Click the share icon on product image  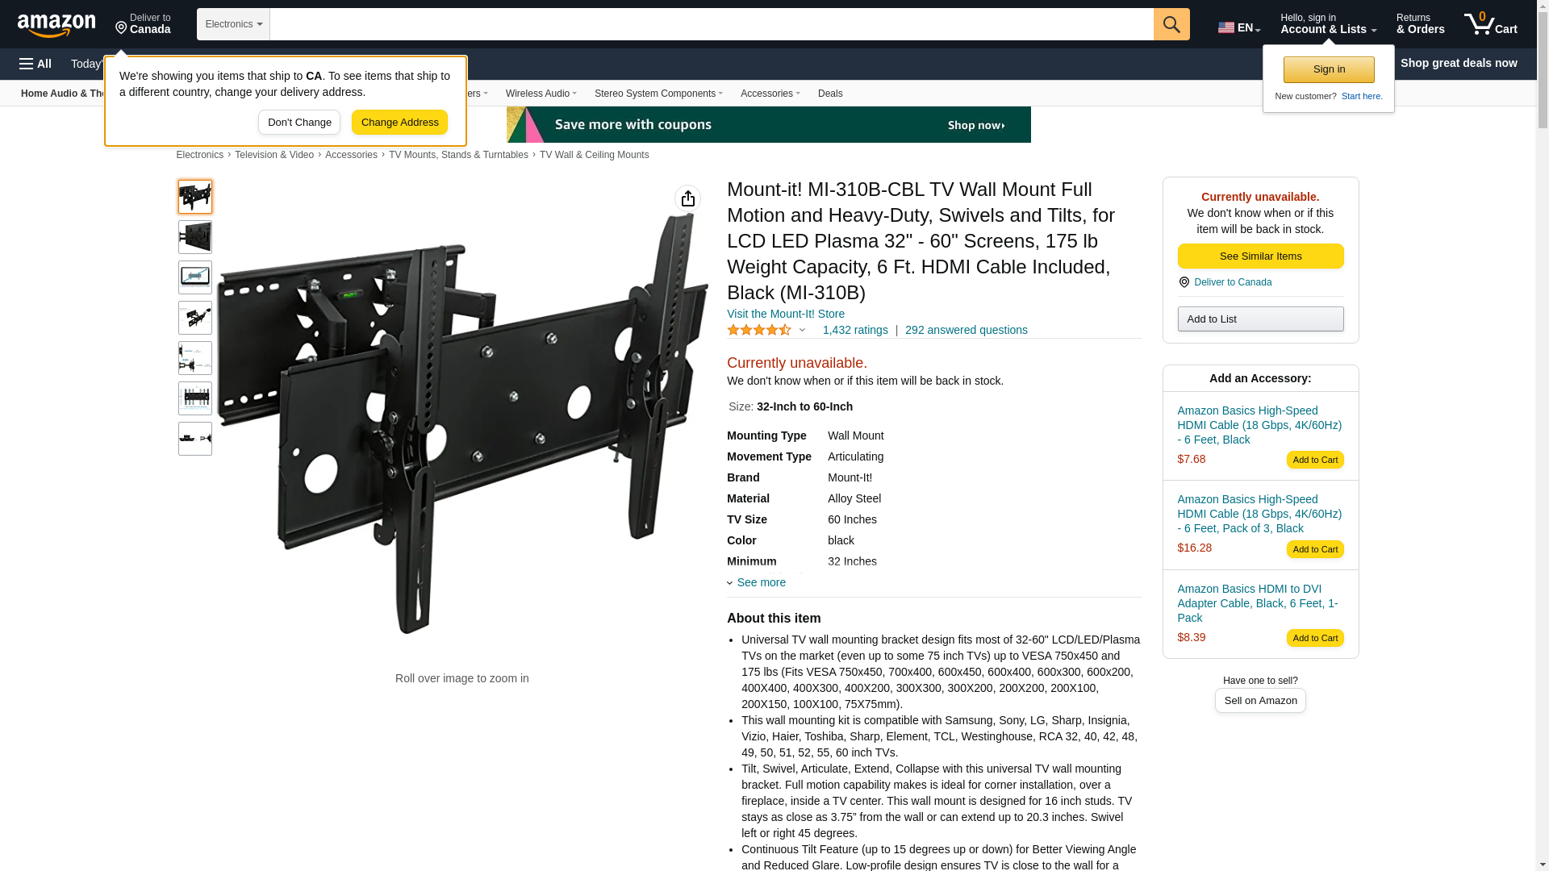click(x=687, y=198)
